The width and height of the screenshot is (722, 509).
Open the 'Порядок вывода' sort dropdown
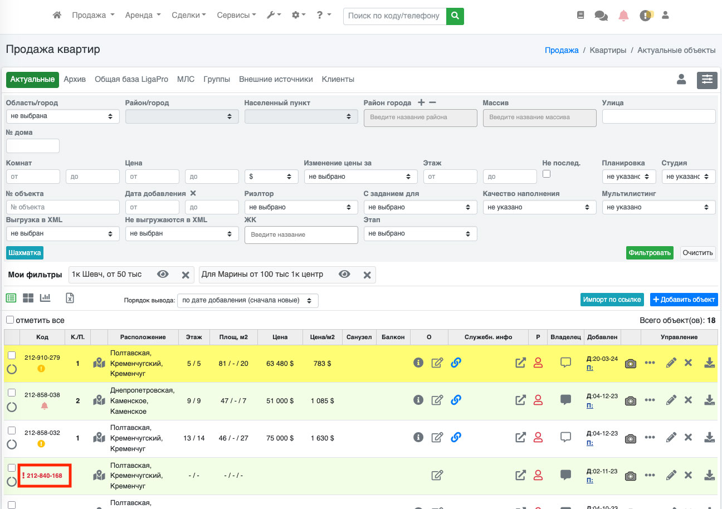247,300
